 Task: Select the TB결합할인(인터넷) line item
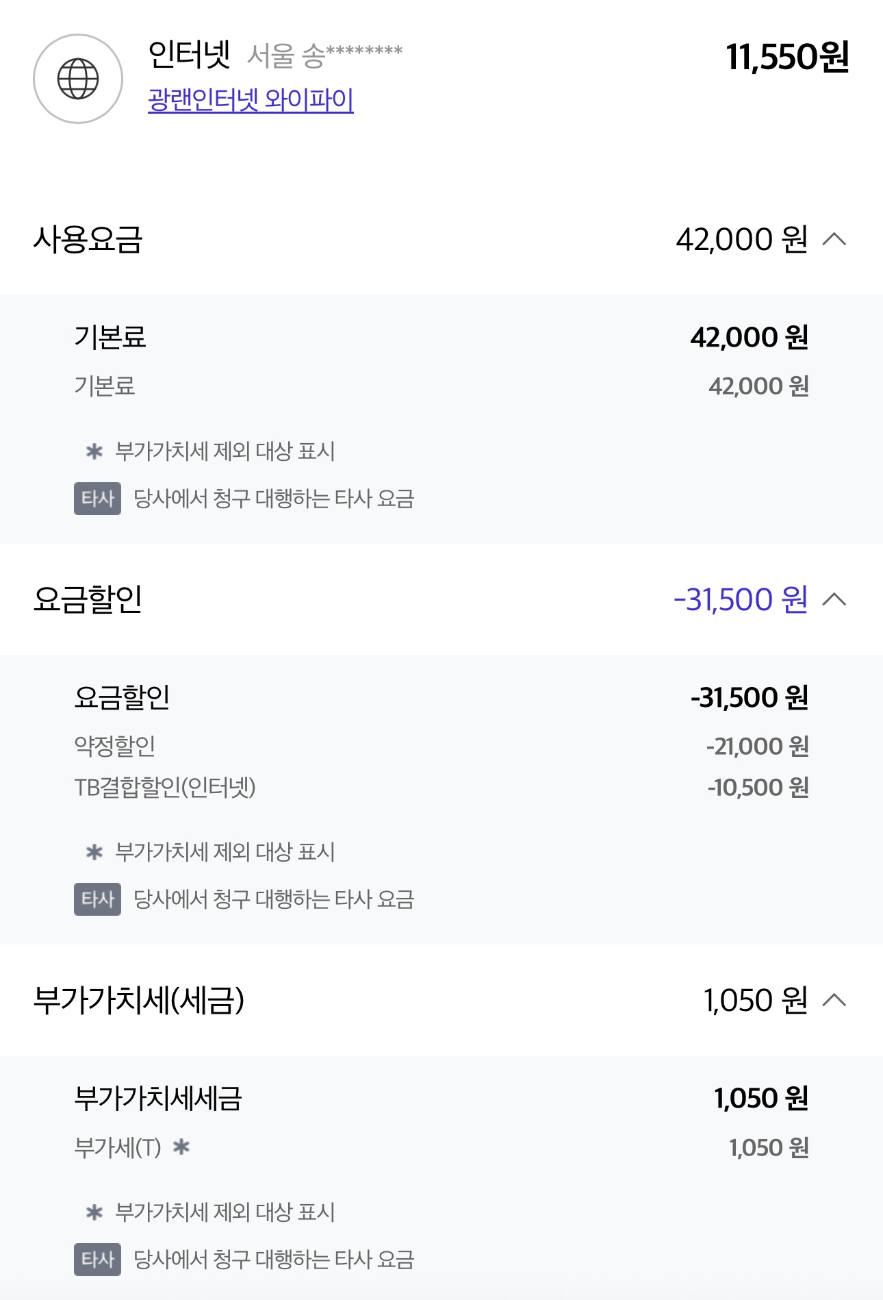165,788
